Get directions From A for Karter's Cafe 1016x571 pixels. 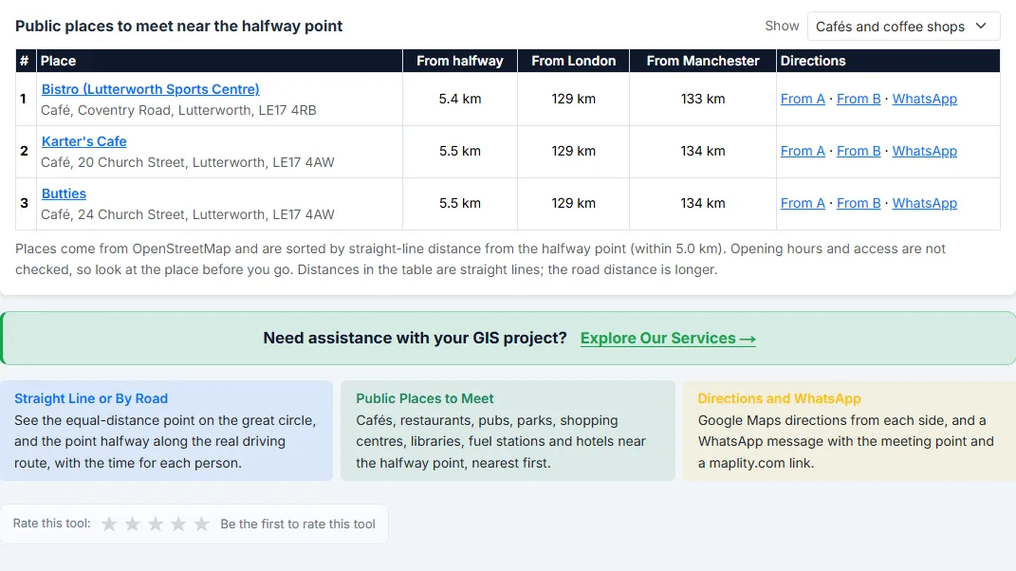(803, 151)
